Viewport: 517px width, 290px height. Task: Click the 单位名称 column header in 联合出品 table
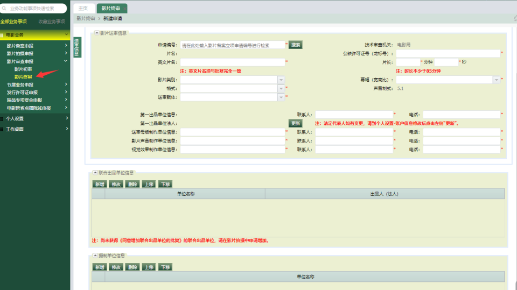[x=185, y=194]
